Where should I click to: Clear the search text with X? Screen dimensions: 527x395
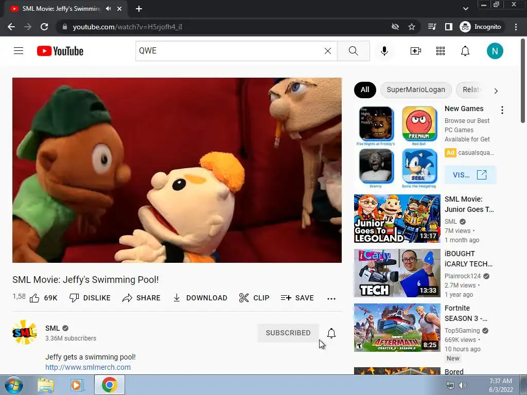[x=328, y=51]
